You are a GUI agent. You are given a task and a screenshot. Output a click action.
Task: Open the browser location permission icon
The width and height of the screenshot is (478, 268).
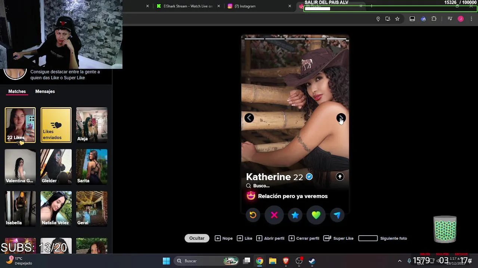[378, 19]
